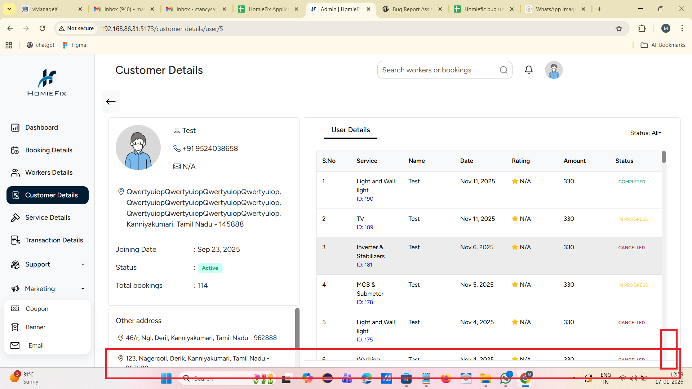Image resolution: width=692 pixels, height=389 pixels.
Task: Reload the page
Action: tap(42, 28)
